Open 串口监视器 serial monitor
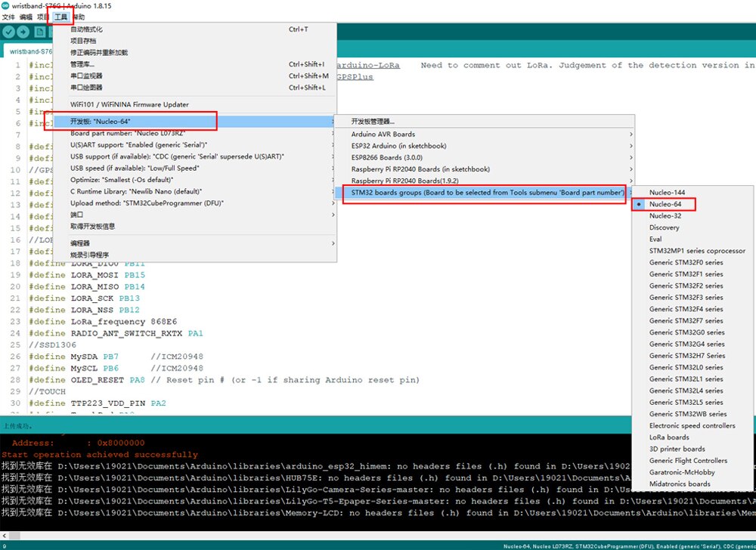The width and height of the screenshot is (756, 550). tap(86, 76)
